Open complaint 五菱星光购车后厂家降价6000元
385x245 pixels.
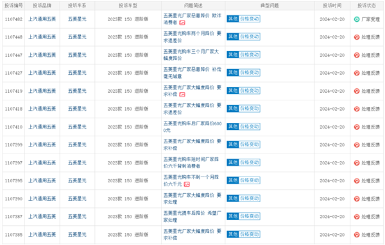(x=193, y=127)
